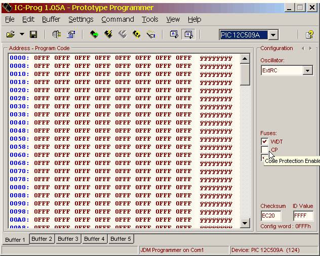Open the Edit menu
Screen dimensions: 320x256
point(28,19)
